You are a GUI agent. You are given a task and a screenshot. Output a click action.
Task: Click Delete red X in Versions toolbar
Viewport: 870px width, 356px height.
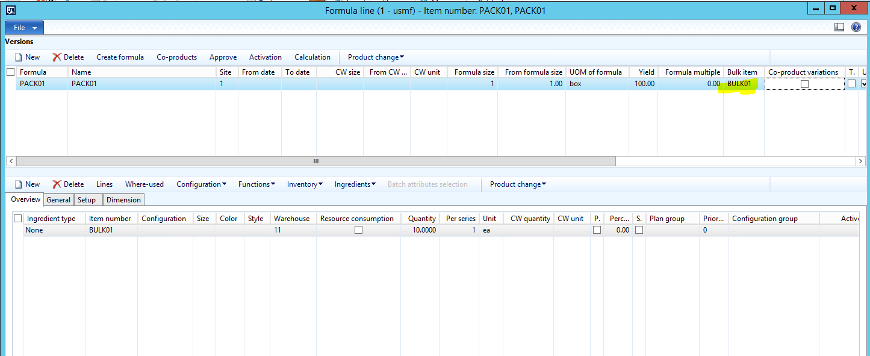[x=57, y=57]
